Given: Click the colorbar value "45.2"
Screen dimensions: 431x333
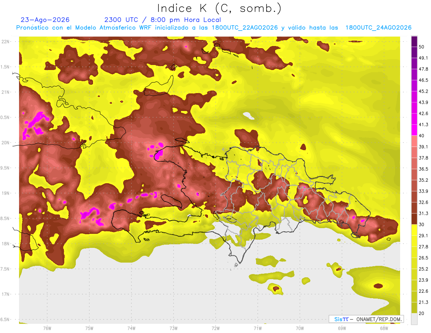Looking at the screenshot, I should point(423,91).
